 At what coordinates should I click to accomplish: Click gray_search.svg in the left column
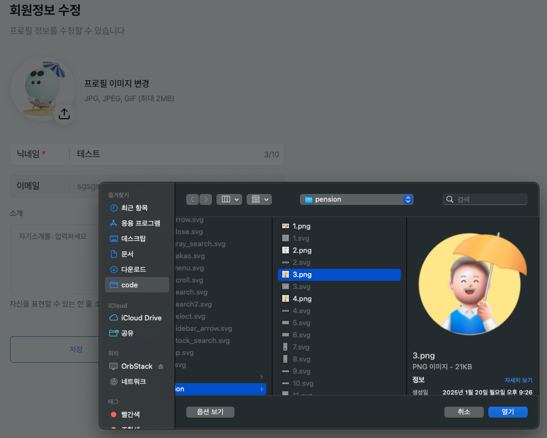point(200,244)
